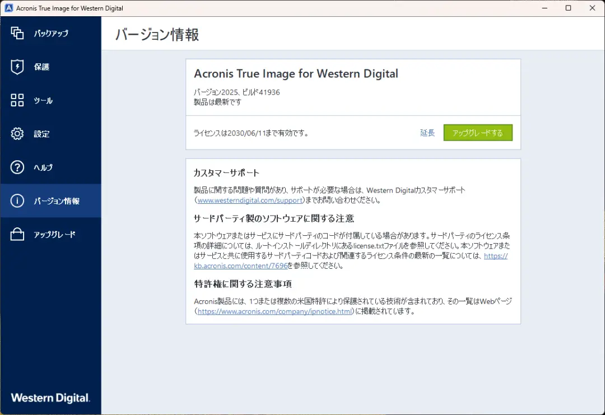Click the 延長 license extension link
Viewport: 605px width, 415px height.
pyautogui.click(x=427, y=133)
